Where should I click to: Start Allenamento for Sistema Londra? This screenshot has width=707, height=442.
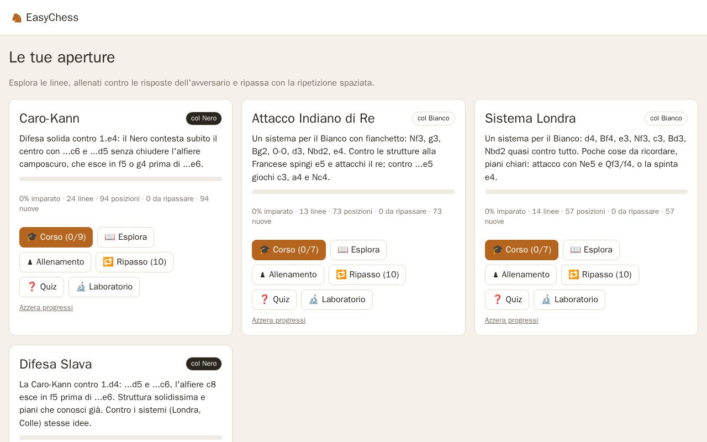521,275
